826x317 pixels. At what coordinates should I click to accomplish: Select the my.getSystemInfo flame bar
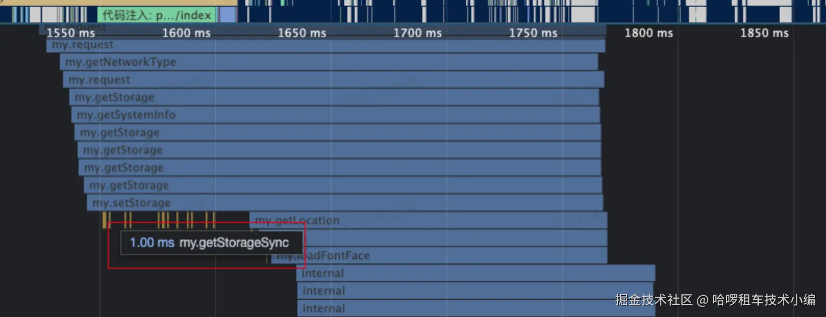(335, 115)
